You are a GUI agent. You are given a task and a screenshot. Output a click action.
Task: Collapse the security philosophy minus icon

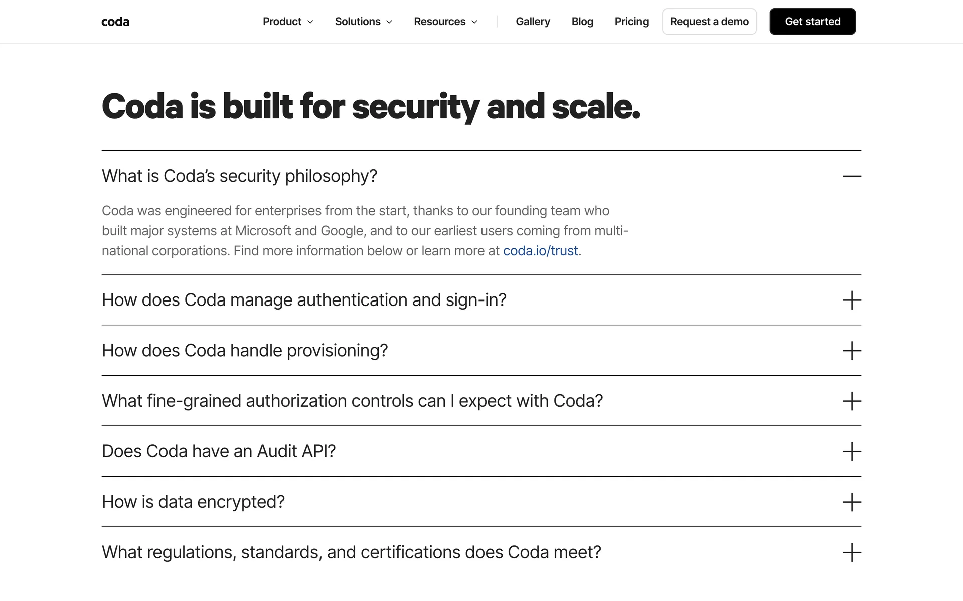pos(851,176)
